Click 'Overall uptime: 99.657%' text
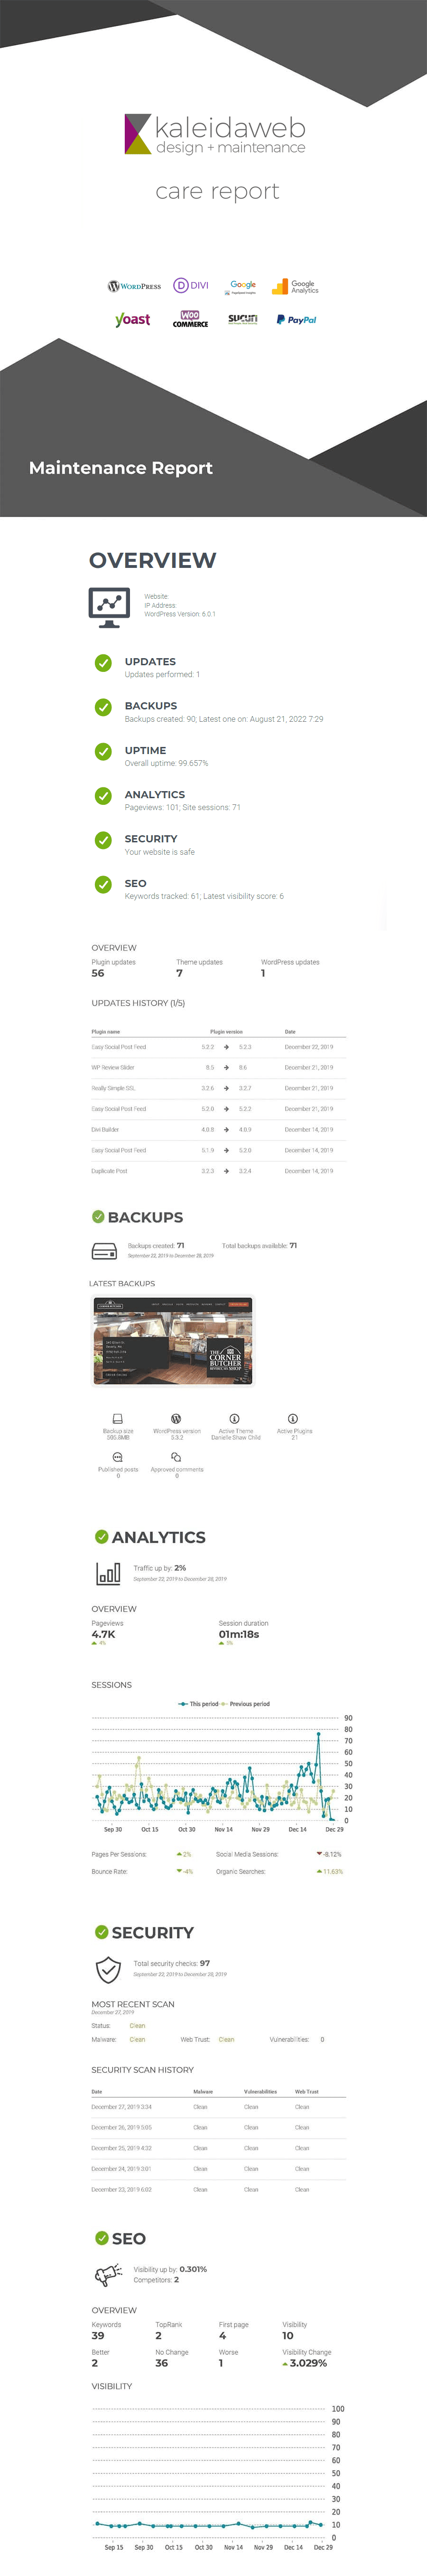The height and width of the screenshot is (2576, 427). pyautogui.click(x=167, y=763)
